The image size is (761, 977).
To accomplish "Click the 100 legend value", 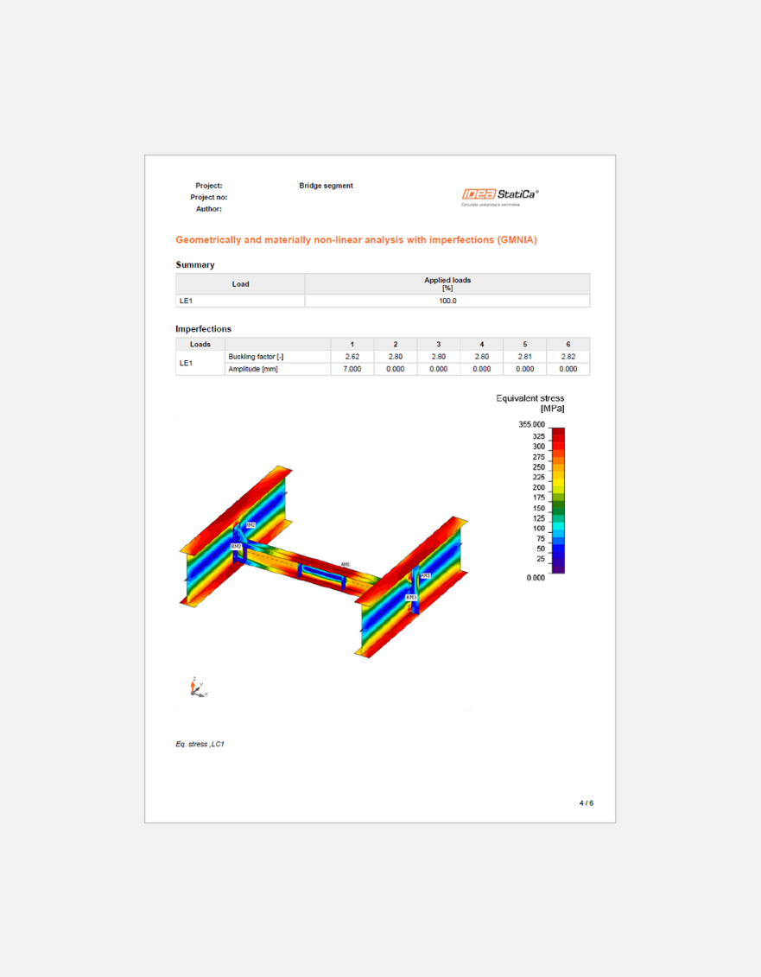I will tap(538, 529).
